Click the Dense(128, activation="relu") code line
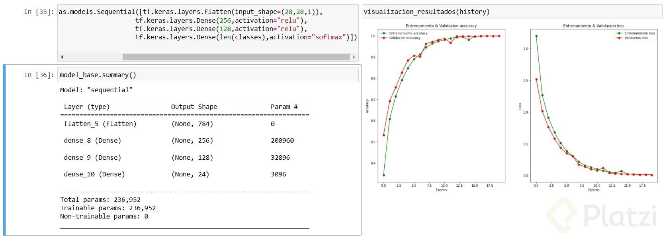663x236 pixels. pyautogui.click(x=221, y=29)
